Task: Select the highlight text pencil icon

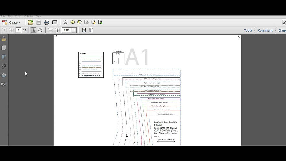Action: [79, 22]
